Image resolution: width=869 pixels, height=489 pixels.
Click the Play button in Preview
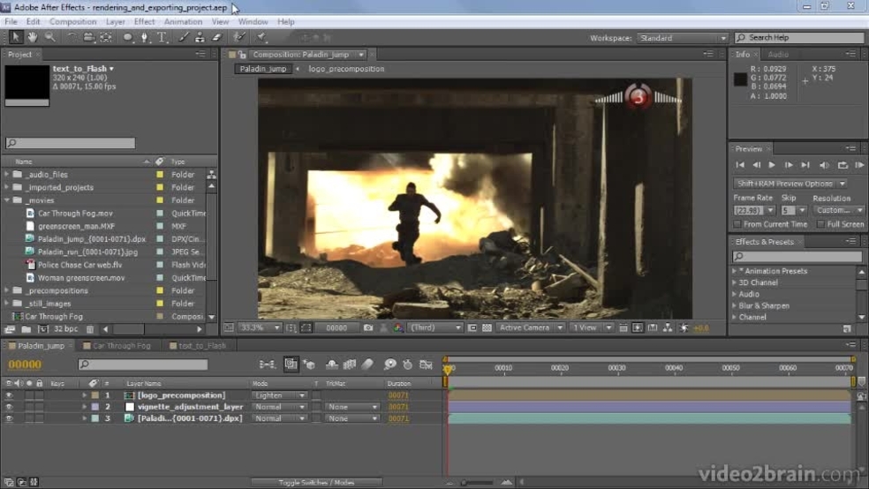point(772,165)
